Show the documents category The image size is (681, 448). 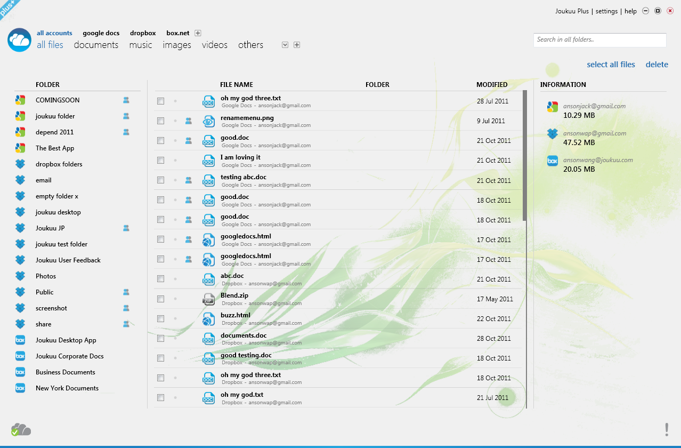pos(96,45)
